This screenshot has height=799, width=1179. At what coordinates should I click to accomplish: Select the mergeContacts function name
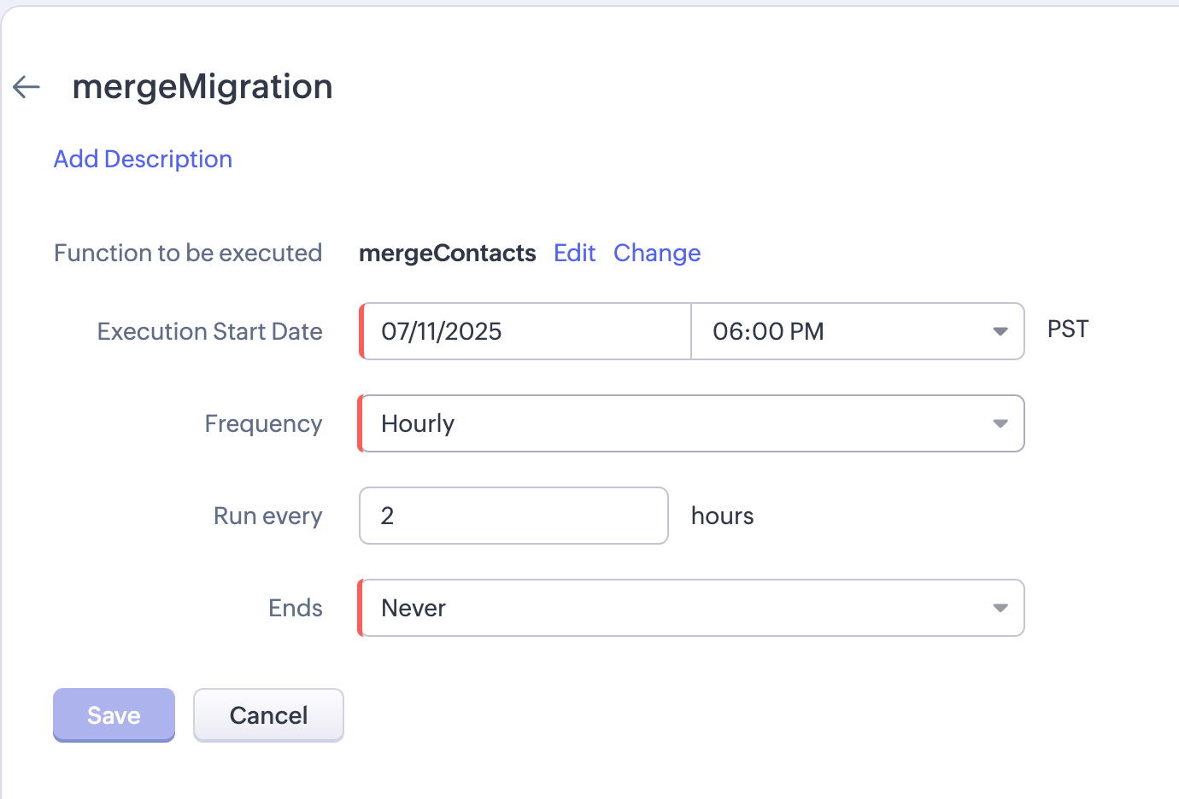(x=447, y=253)
